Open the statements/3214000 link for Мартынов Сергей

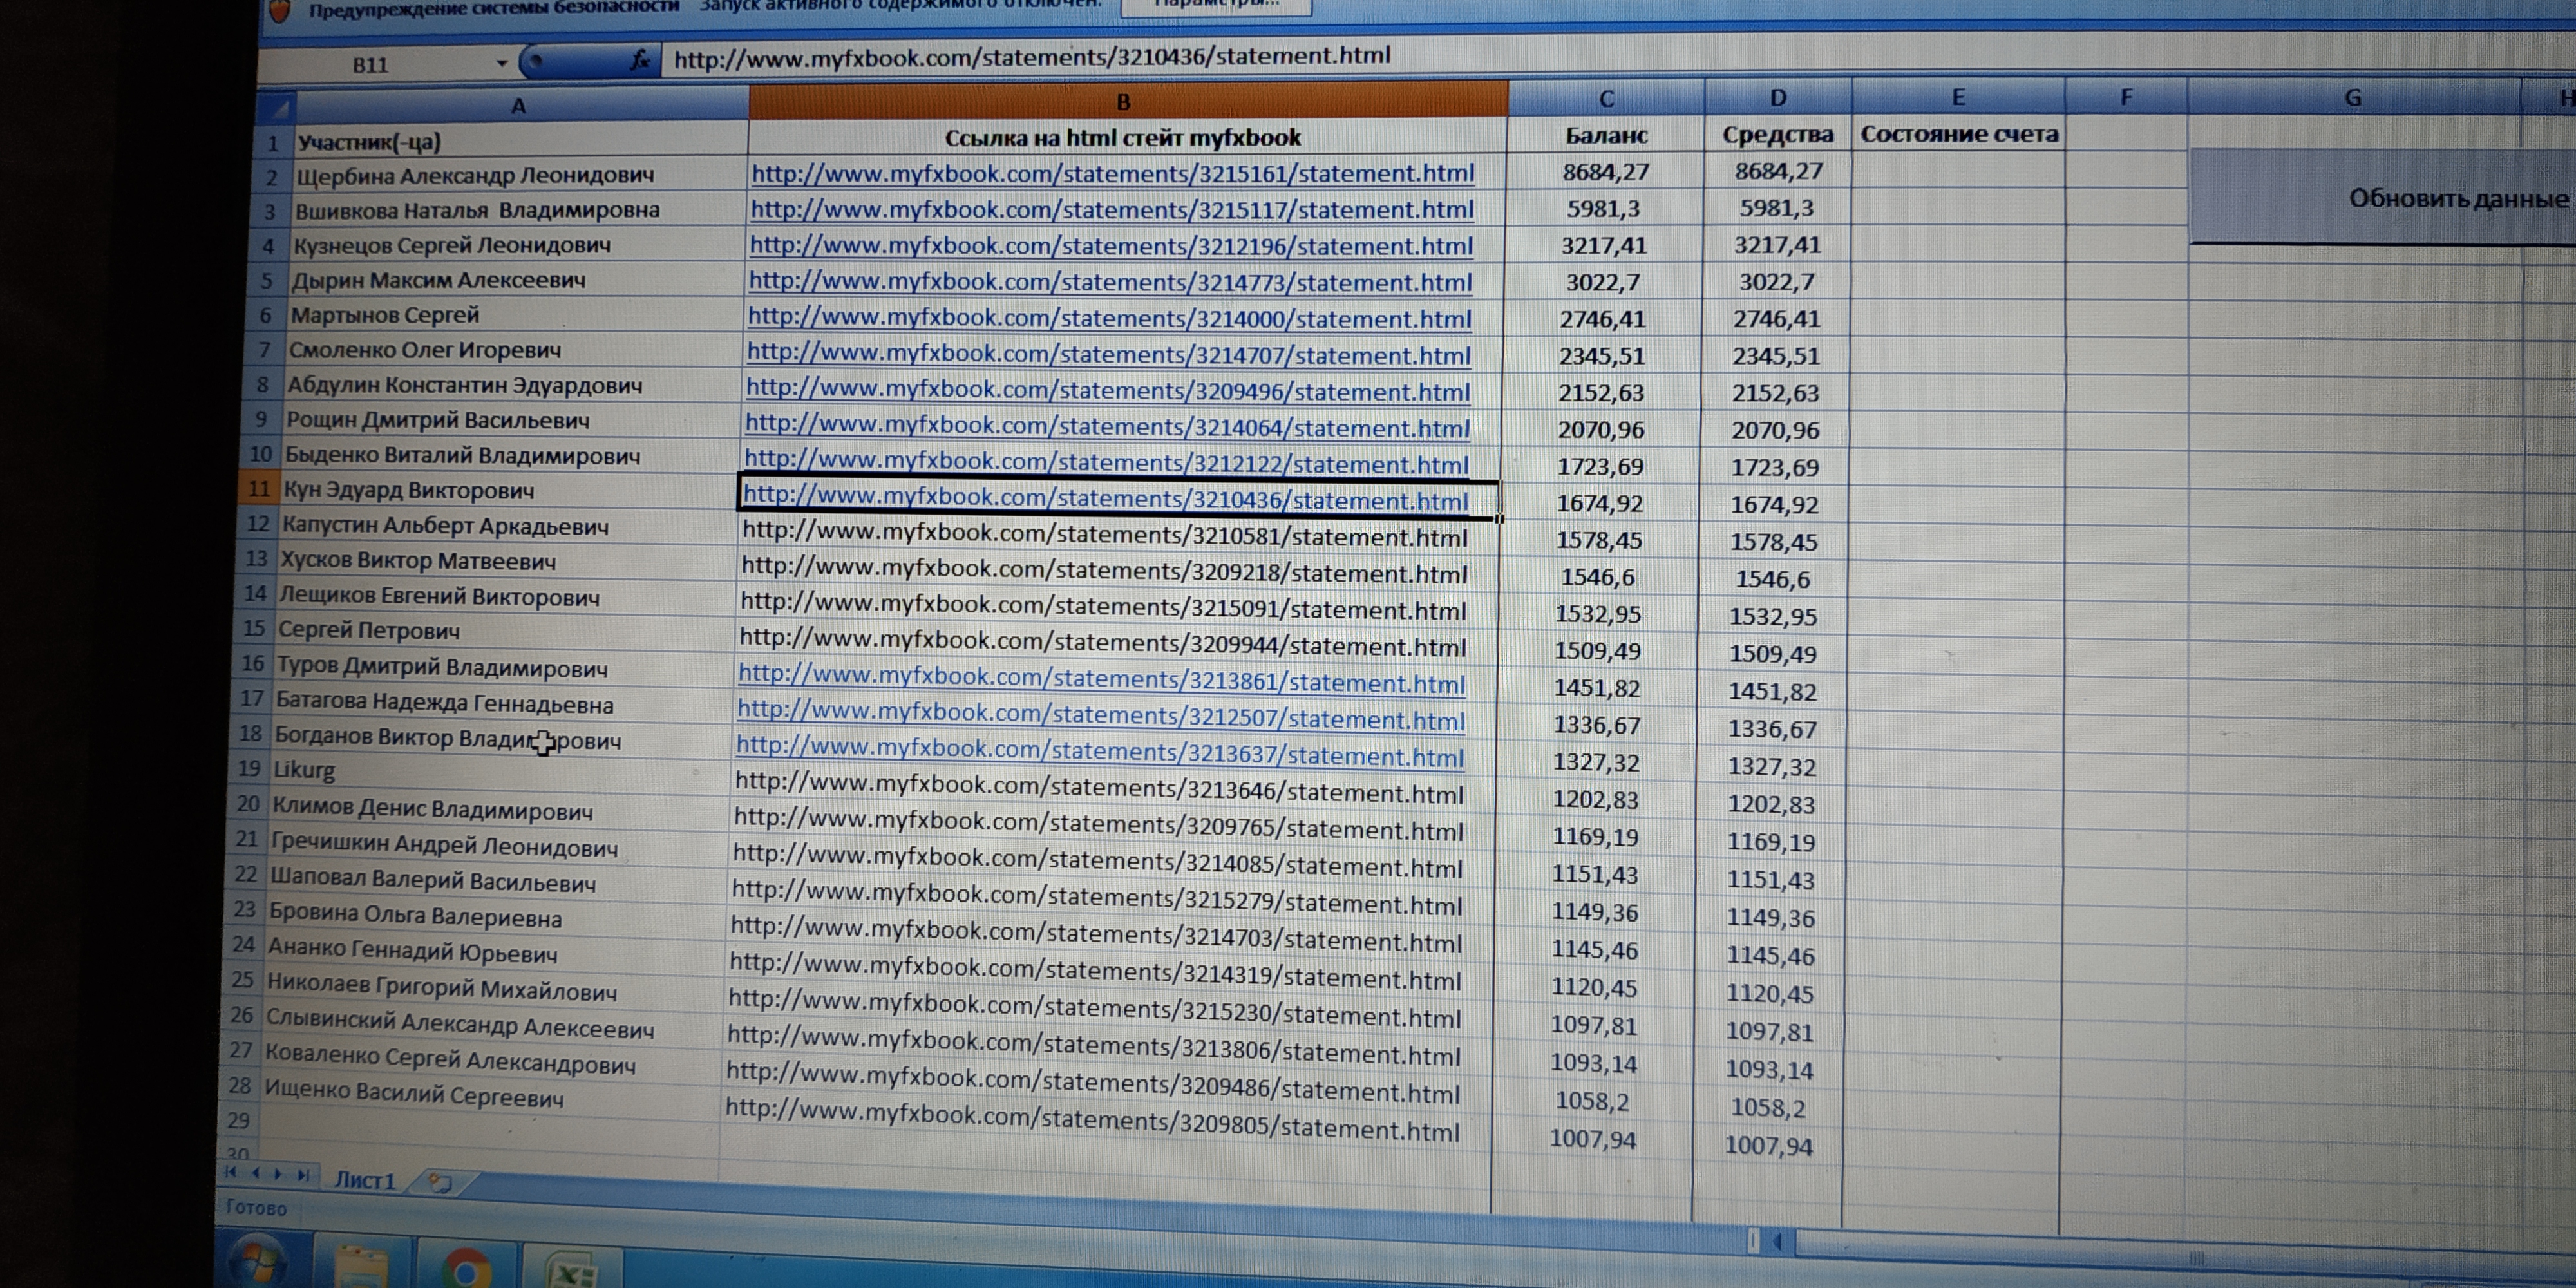(x=1109, y=318)
